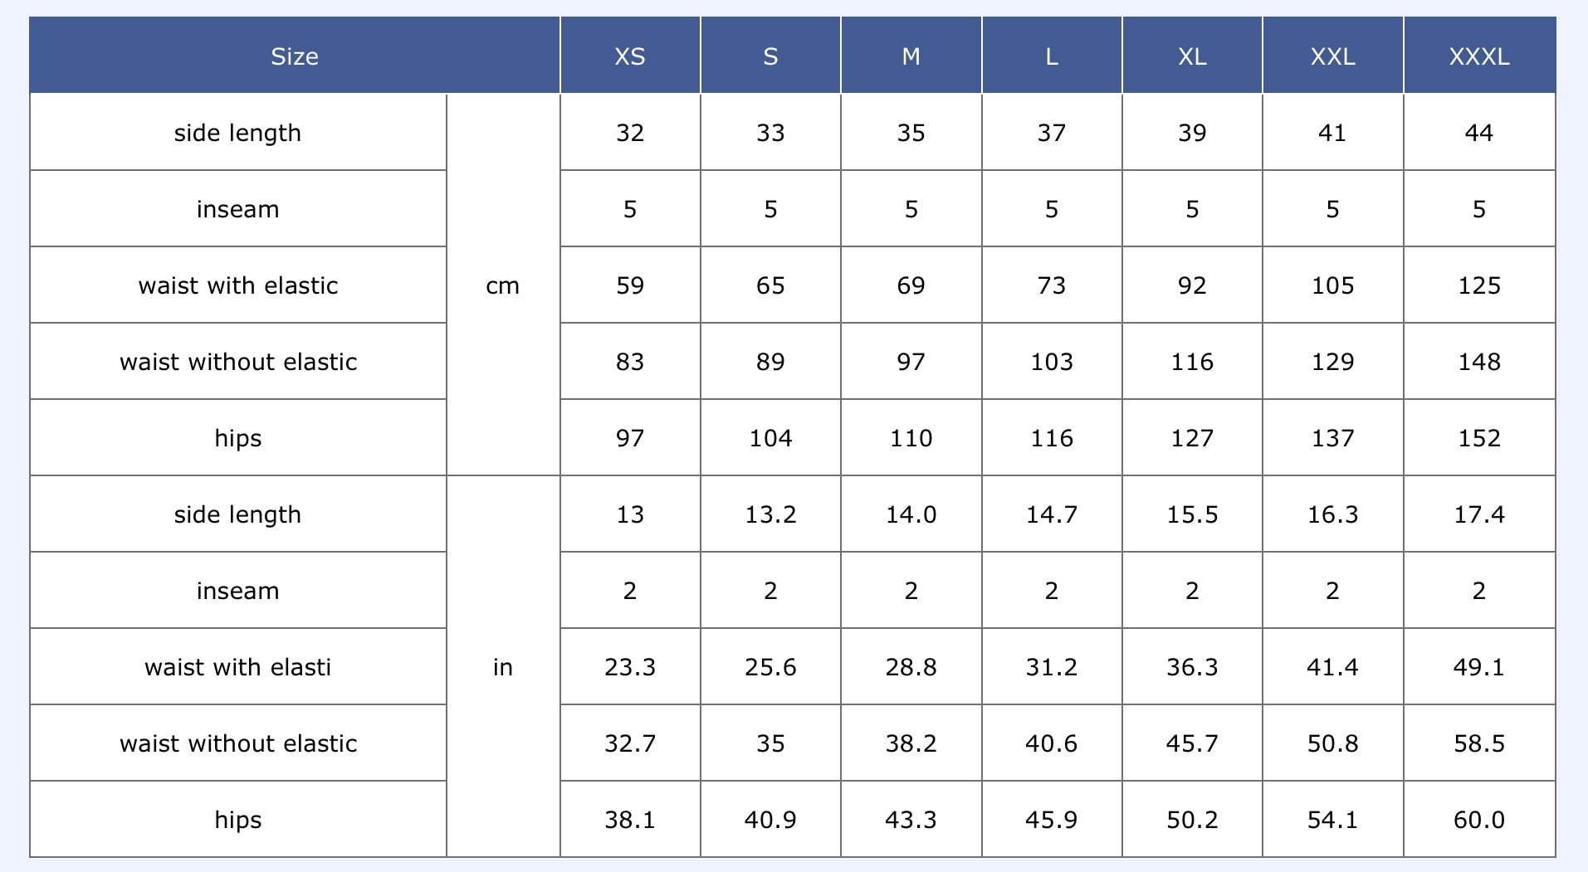Select the XS column header
The height and width of the screenshot is (872, 1588).
[x=630, y=56]
